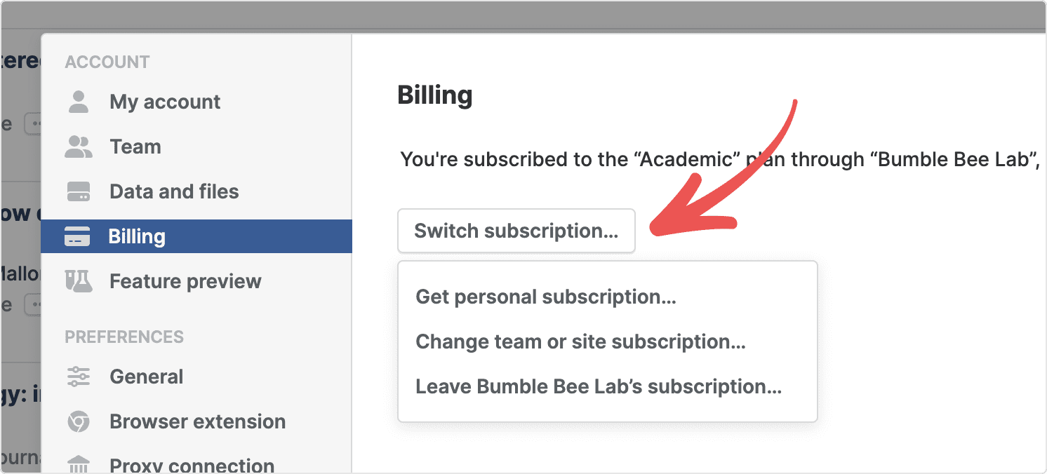Click the General sliders icon
The image size is (1047, 474).
[x=79, y=377]
